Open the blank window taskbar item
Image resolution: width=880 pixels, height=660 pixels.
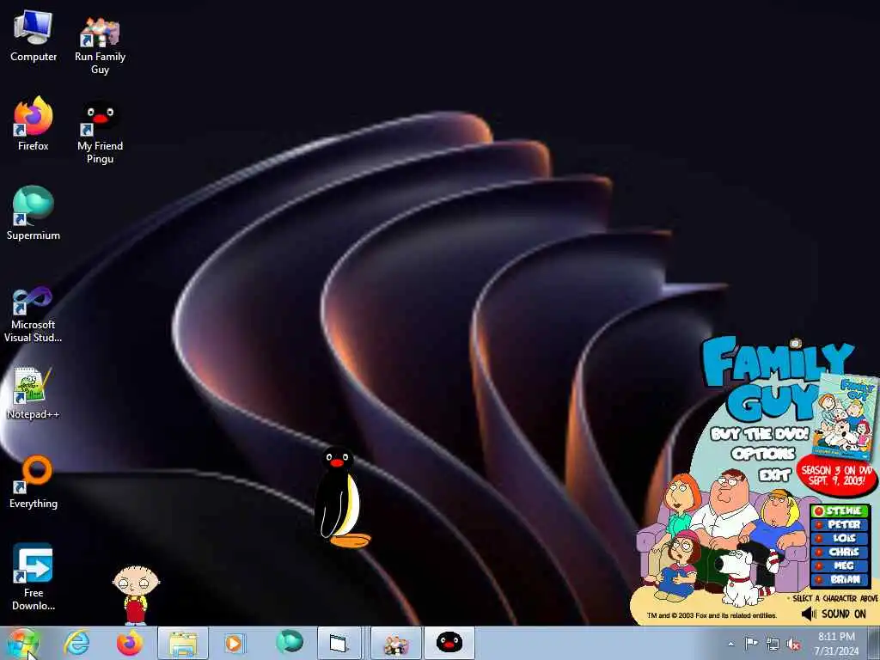[339, 643]
